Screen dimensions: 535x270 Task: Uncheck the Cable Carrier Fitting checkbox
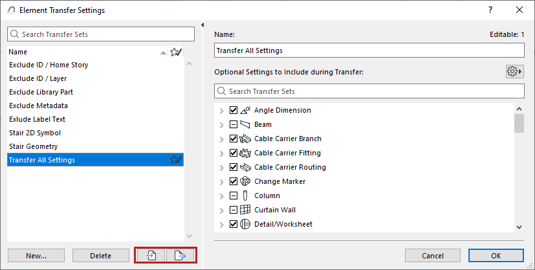click(234, 153)
